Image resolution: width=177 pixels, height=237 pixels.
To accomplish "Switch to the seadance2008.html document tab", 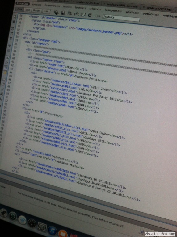I will 160,9.
